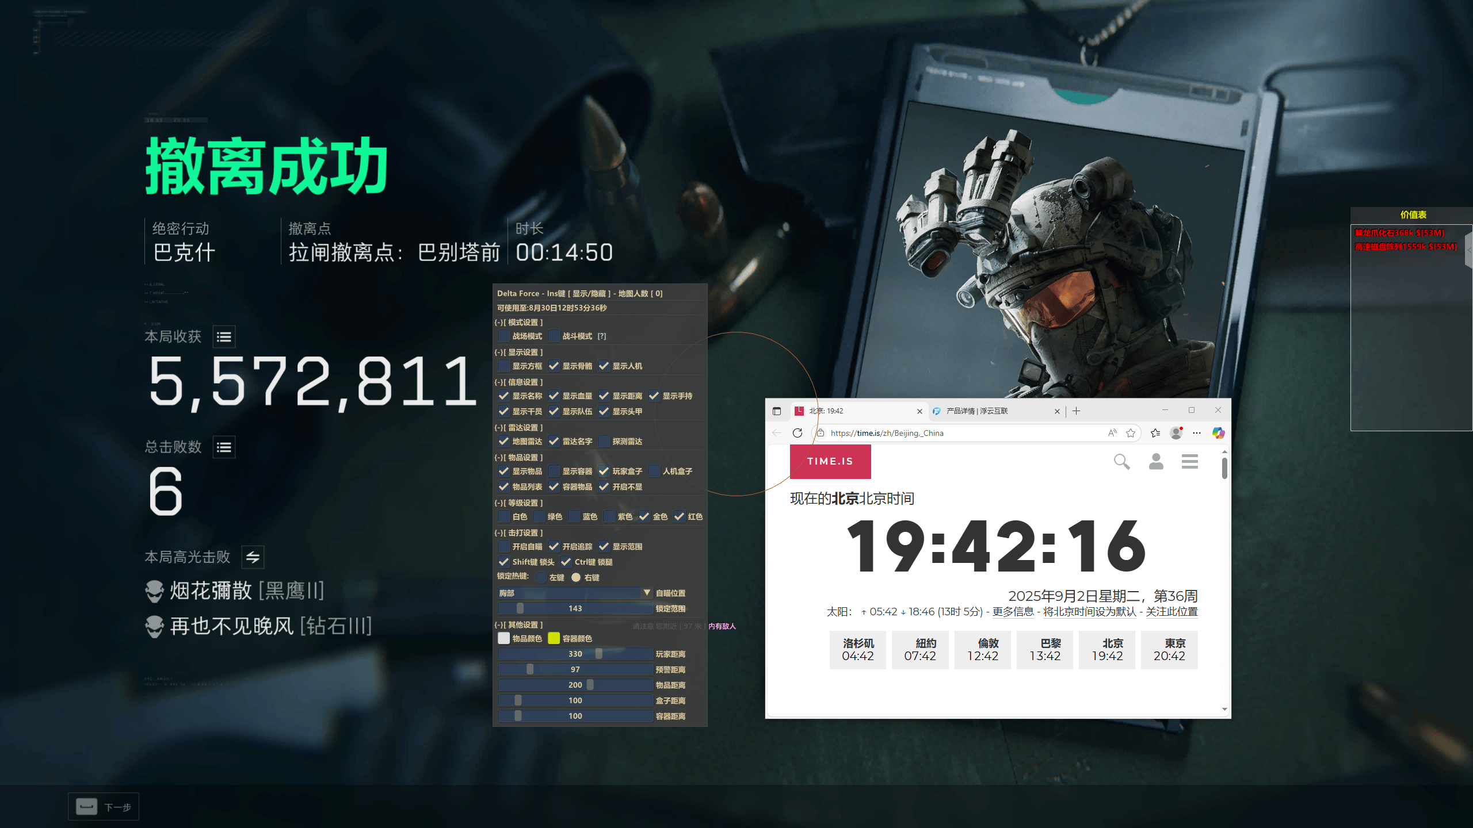Screen dimensions: 1473x828
Task: Click the search magnifier on time.is
Action: pos(1121,462)
